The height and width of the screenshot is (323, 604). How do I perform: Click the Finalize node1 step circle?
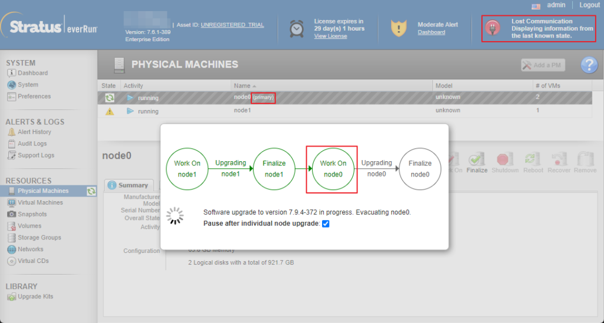click(274, 169)
